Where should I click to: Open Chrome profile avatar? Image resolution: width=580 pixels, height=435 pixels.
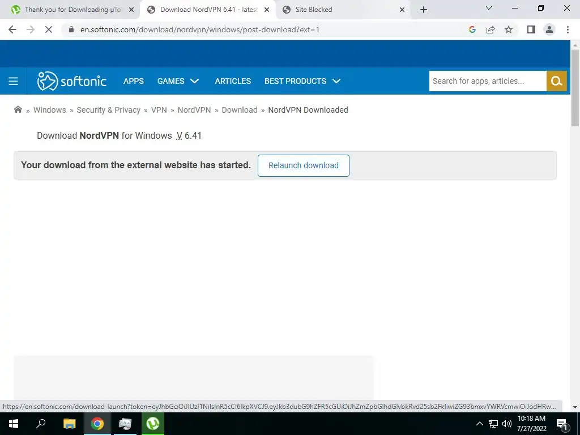tap(549, 29)
